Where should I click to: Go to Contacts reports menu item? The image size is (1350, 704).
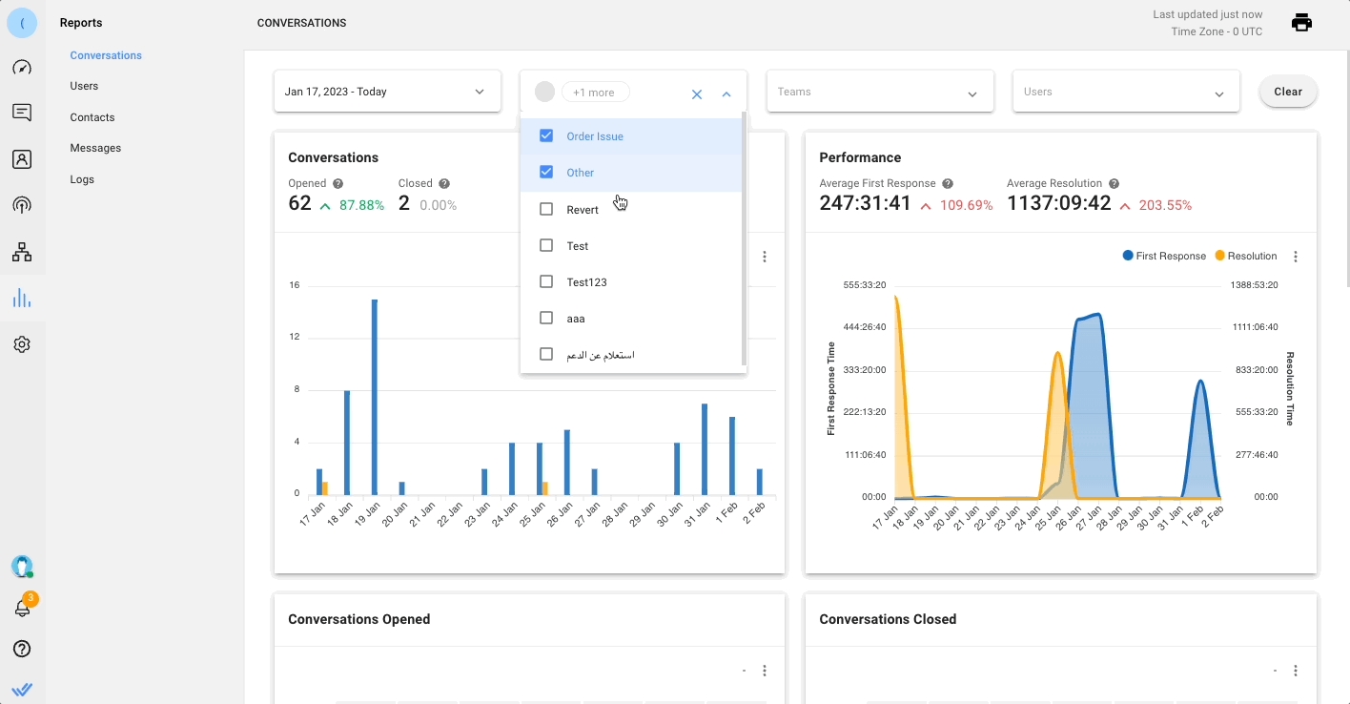[92, 117]
